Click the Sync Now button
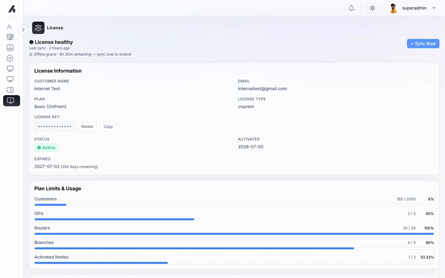445x278 pixels. pyautogui.click(x=423, y=44)
